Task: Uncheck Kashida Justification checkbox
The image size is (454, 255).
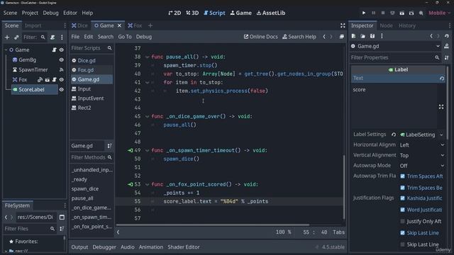Action: pyautogui.click(x=402, y=198)
